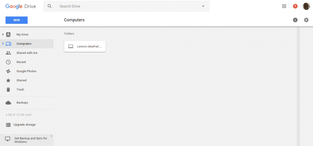Open the account profile picture
Screen dimensions: 313x146
tap(306, 6)
